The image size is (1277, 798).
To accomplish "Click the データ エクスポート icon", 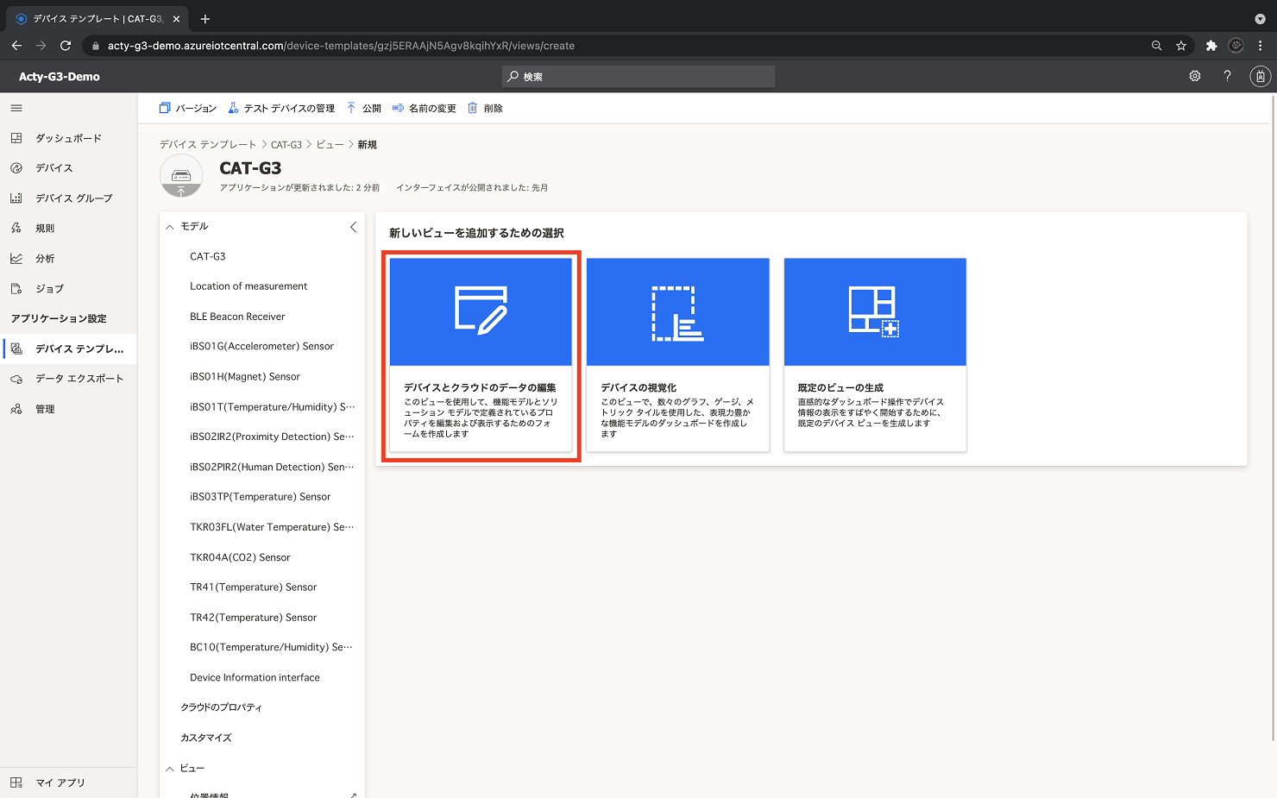I will coord(16,379).
